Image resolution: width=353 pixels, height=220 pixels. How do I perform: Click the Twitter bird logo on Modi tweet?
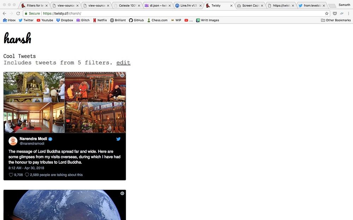pyautogui.click(x=118, y=139)
